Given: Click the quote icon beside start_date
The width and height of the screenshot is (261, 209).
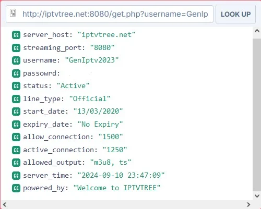Looking at the screenshot, I should point(16,112).
